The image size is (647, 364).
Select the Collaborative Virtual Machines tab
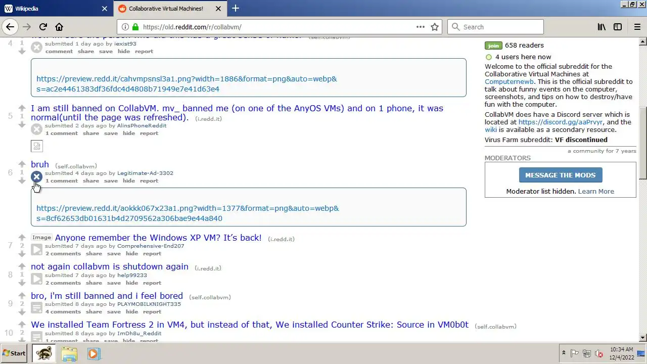coord(170,9)
